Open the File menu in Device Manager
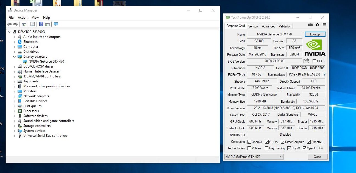 click(11, 18)
